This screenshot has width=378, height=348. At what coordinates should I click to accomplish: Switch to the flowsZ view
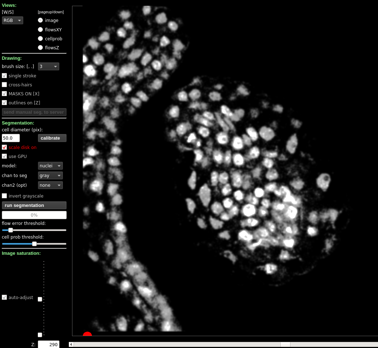[40, 47]
